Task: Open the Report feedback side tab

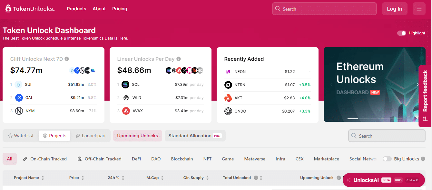Action: coord(425,96)
